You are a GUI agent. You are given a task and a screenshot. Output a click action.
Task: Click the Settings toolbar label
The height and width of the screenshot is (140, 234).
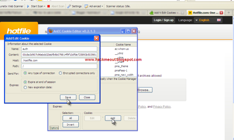click(x=77, y=6)
